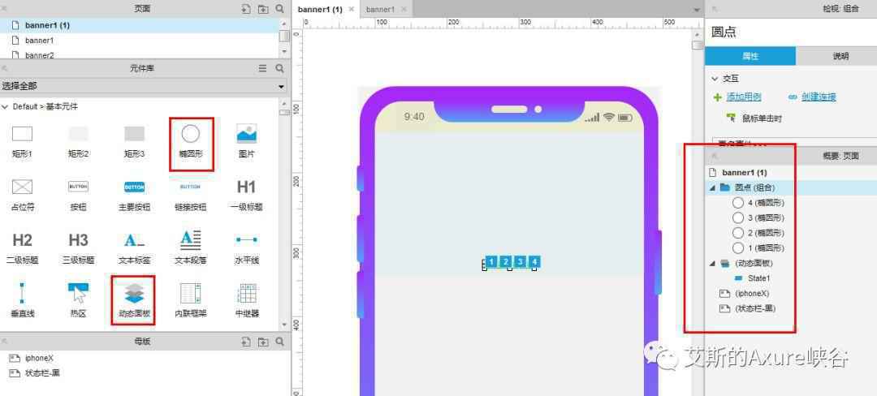Switch to the banner1 canvas tab

pos(380,10)
